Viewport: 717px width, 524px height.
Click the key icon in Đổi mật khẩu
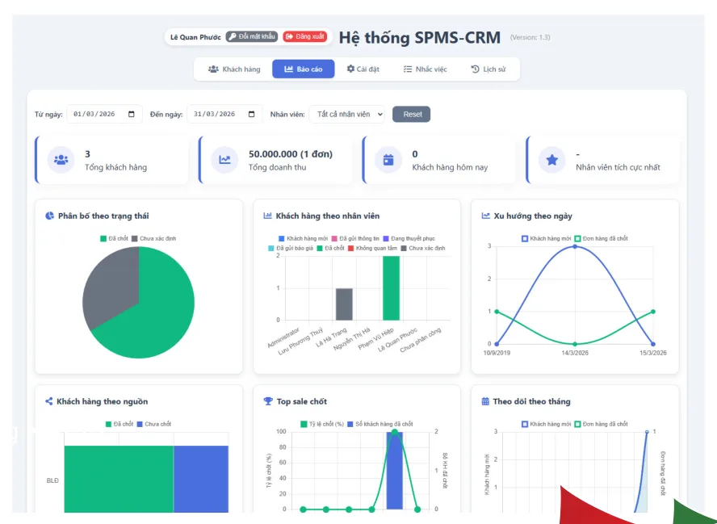[233, 36]
